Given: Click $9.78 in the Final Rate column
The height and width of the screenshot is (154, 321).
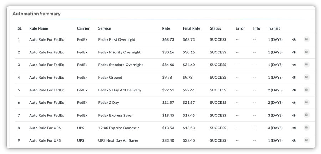Looking at the screenshot, I should (x=188, y=78).
